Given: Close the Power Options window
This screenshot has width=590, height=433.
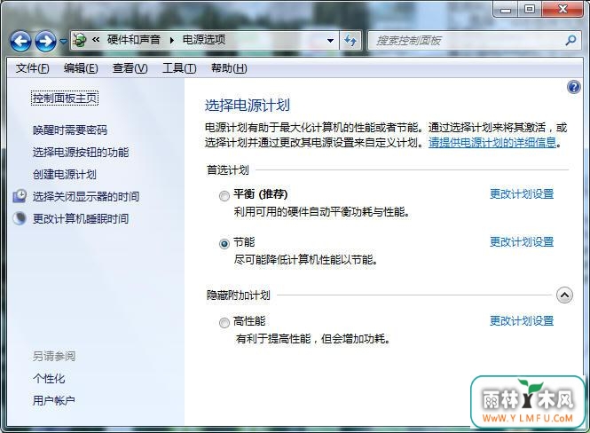Looking at the screenshot, I should click(x=562, y=10).
